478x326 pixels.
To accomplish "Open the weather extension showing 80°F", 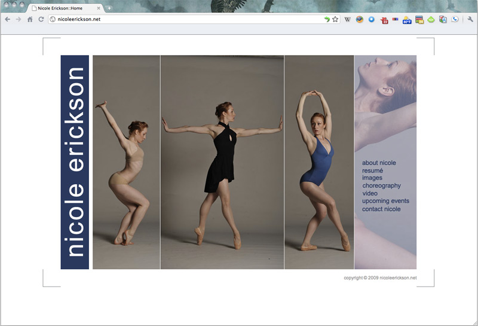I will click(x=407, y=20).
